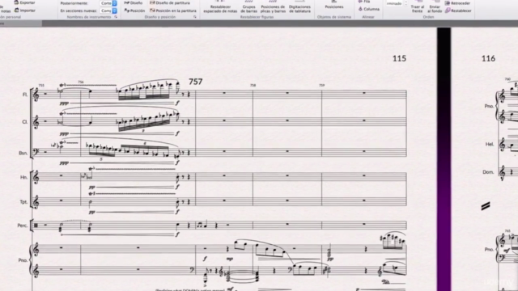
Task: Select the Perc. staff label
Action: coord(23,226)
